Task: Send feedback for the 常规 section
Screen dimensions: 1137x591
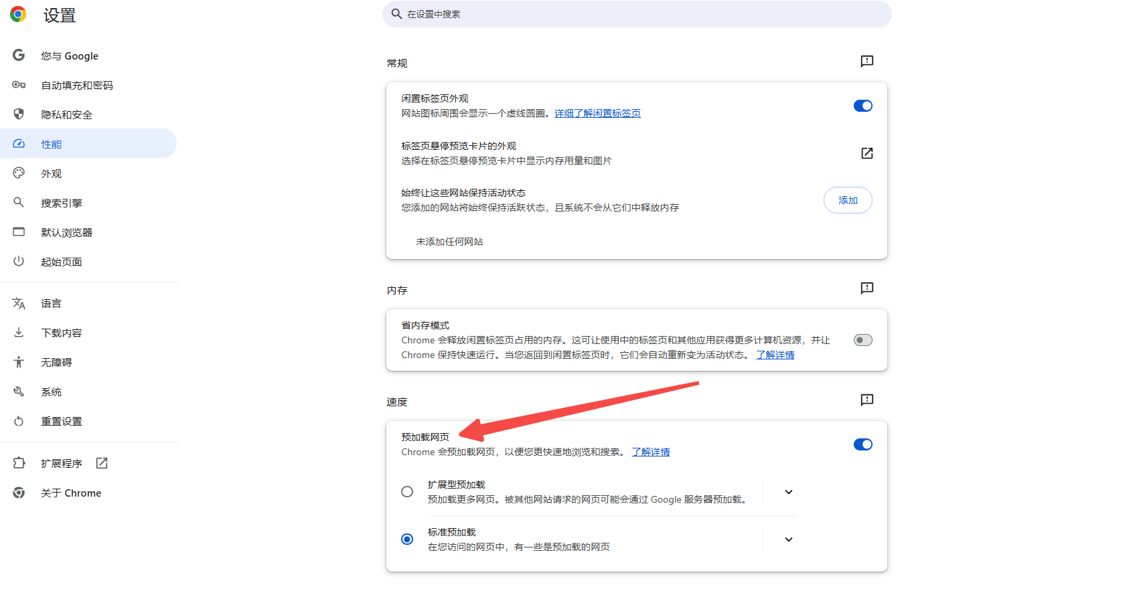Action: [x=867, y=62]
